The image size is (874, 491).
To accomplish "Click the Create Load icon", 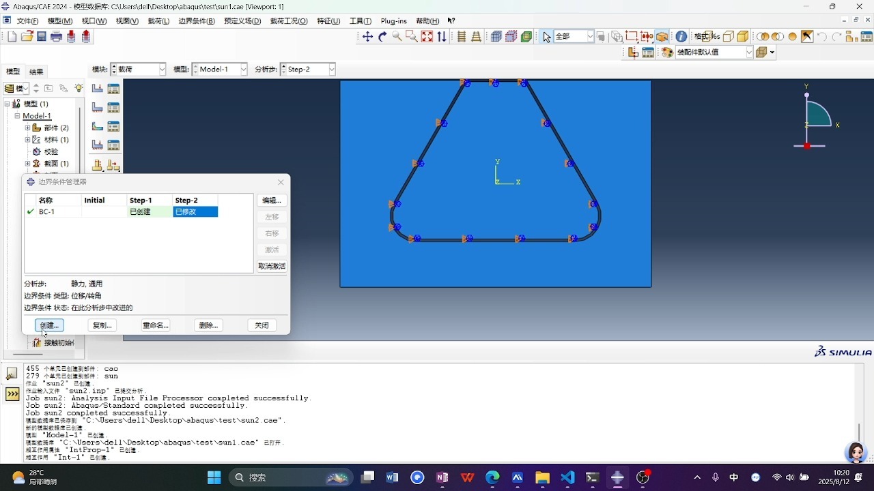I will [98, 89].
